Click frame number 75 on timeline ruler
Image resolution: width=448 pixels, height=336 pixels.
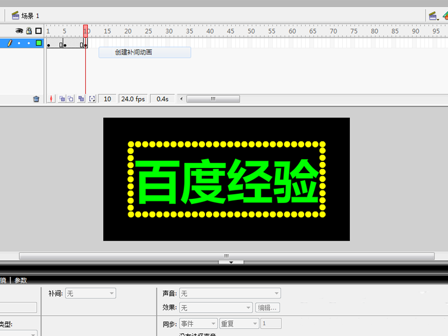354,31
